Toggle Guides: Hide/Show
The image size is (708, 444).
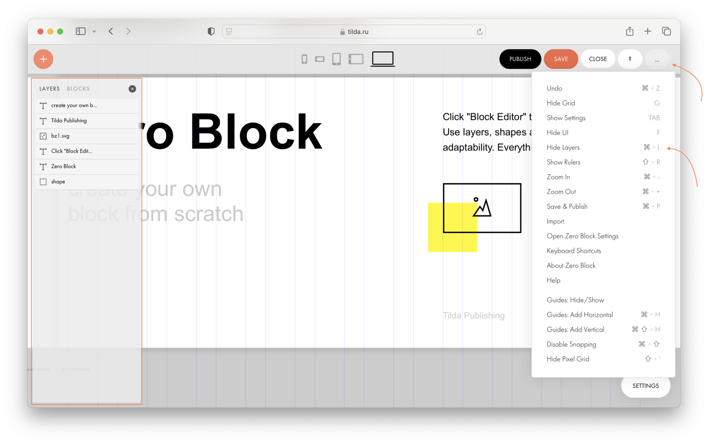coord(575,300)
